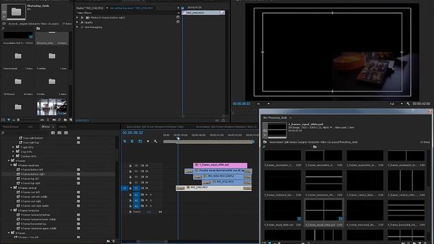This screenshot has height=244, width=434.
Task: Select Bin: Photoshop_Grids tab
Action: 275,117
